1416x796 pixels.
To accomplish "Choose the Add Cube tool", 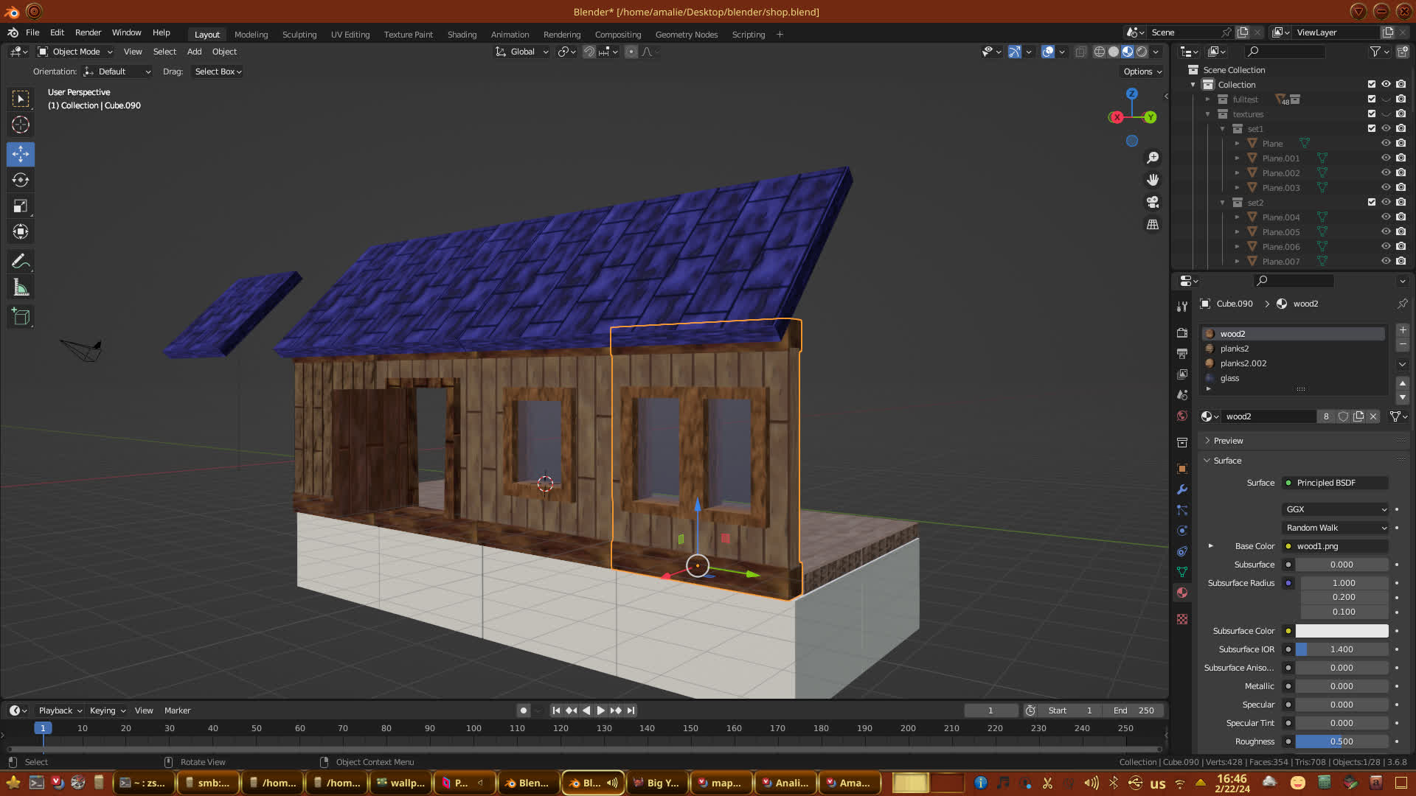I will (21, 317).
